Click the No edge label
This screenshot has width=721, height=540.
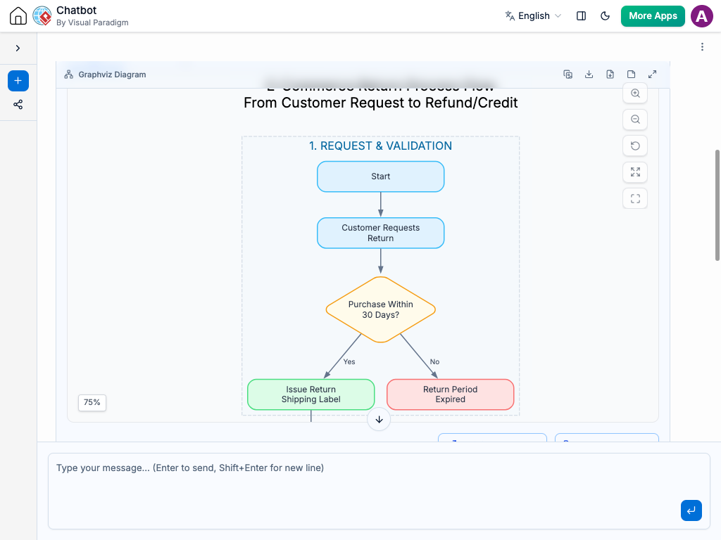coord(434,362)
